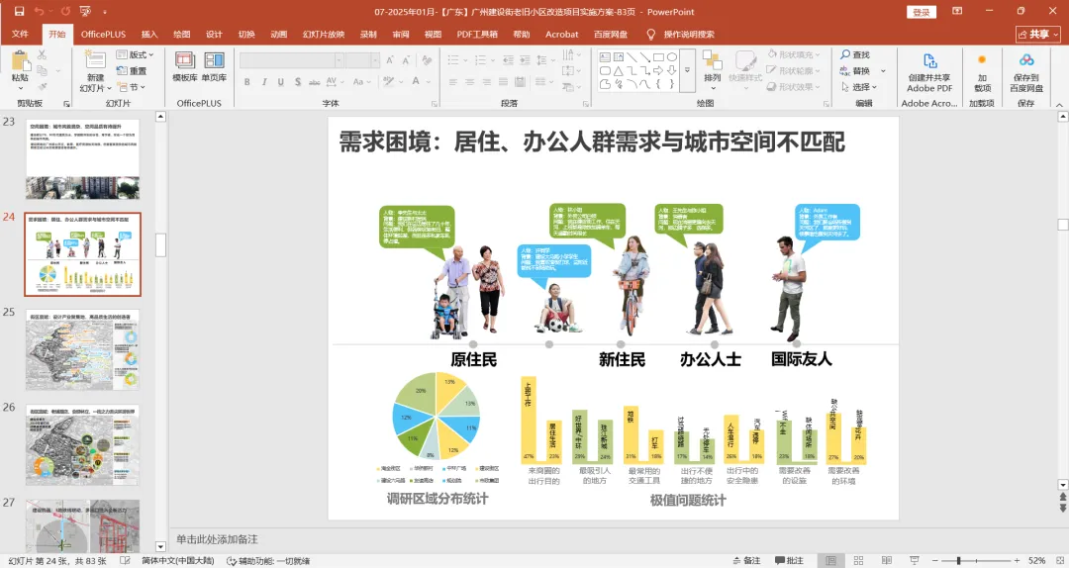Screen dimensions: 1069x568
Task: Open the 选择 select dropdown
Action: pyautogui.click(x=858, y=87)
